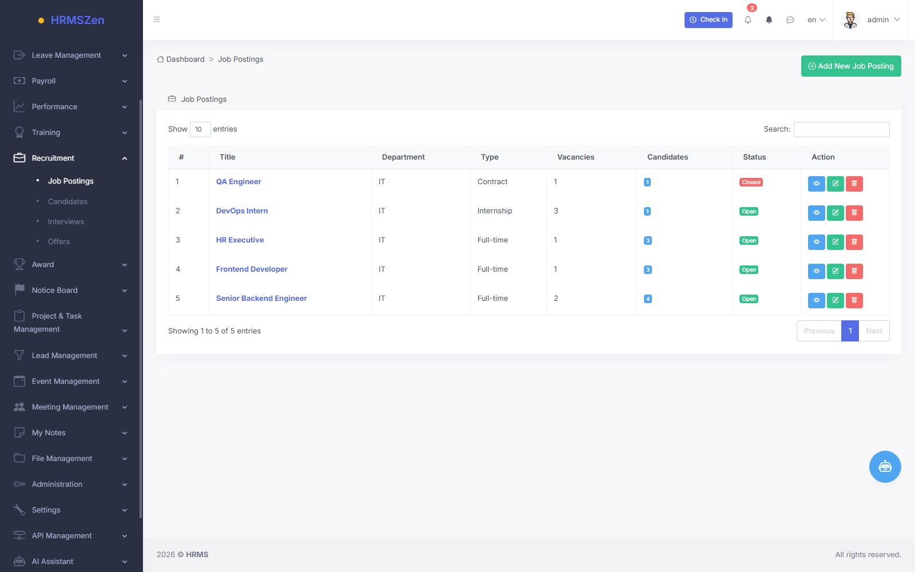Click the HRMSZen logo
The width and height of the screenshot is (915, 572).
pos(71,20)
